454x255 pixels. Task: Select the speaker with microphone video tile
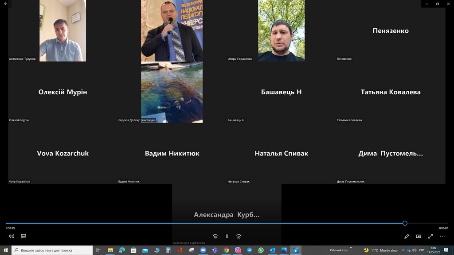(x=172, y=31)
